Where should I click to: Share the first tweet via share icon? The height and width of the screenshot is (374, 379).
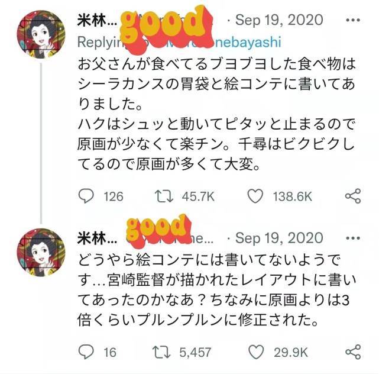353,196
